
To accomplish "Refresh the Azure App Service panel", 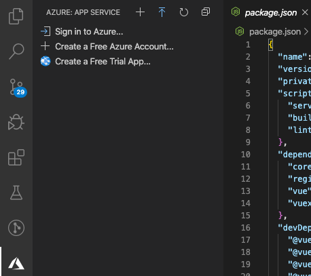I will (x=183, y=12).
